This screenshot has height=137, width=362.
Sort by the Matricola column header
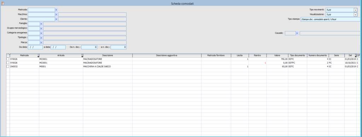pos(24,55)
